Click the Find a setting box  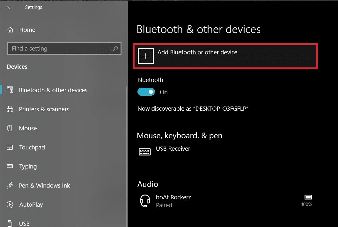coord(64,48)
